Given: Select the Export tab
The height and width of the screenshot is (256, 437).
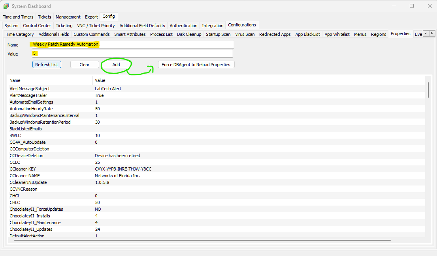Looking at the screenshot, I should [91, 17].
